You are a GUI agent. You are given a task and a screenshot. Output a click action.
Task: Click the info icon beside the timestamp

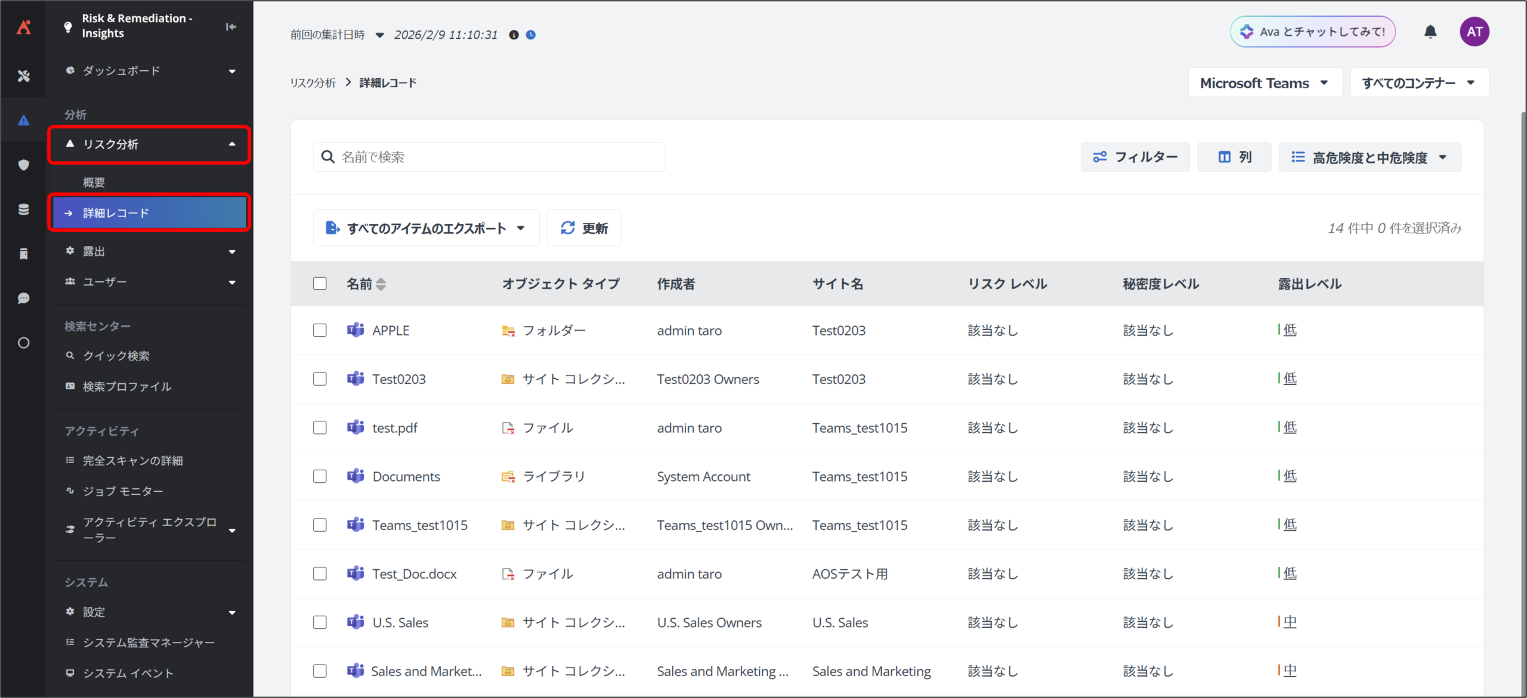coord(514,35)
